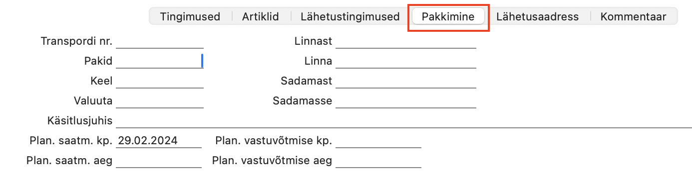Click the date field showing 29.02.2024
The image size is (692, 188).
[x=159, y=141]
